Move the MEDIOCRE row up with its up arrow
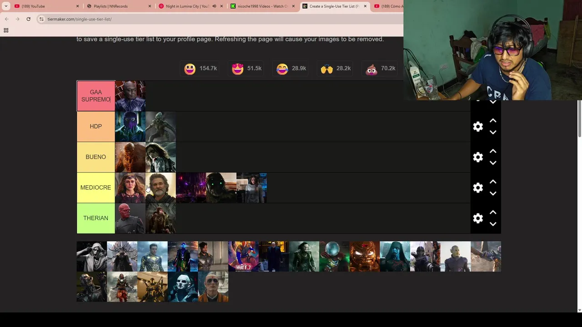Viewport: 582px width, 327px height. (493, 182)
